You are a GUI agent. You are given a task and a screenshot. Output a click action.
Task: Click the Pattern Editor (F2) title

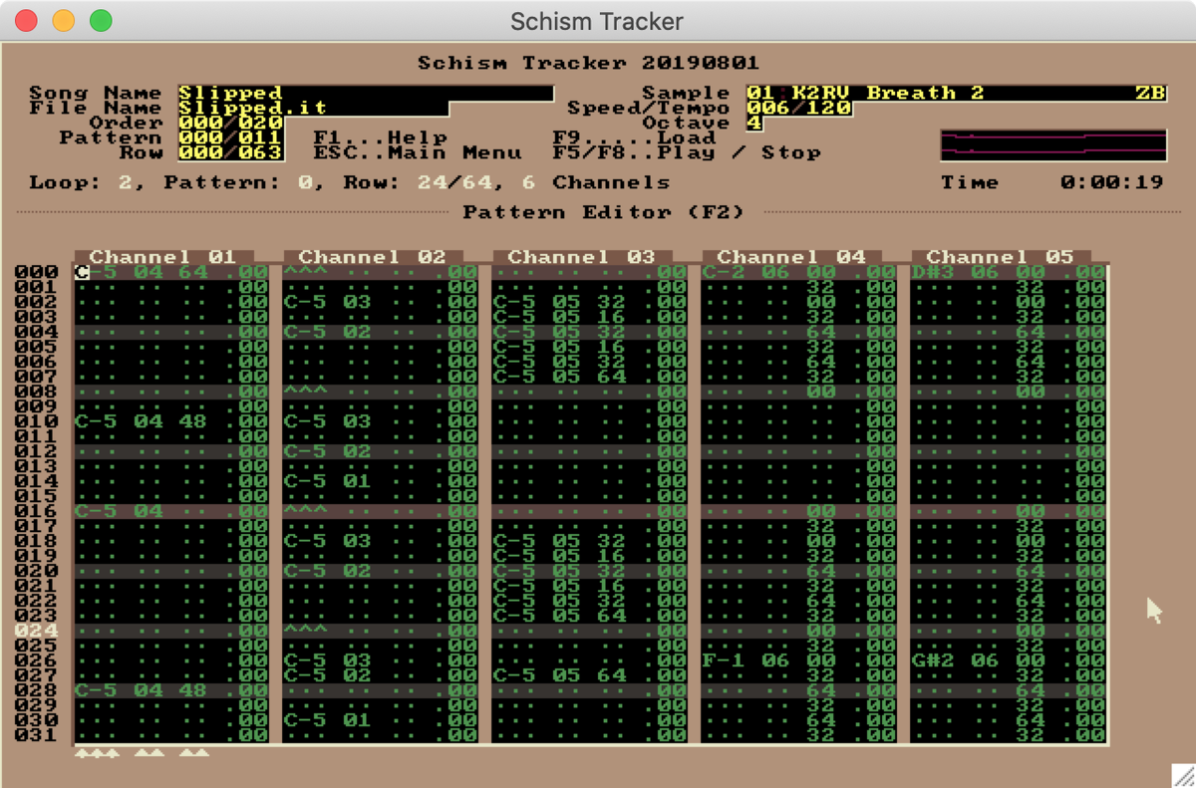click(x=604, y=212)
